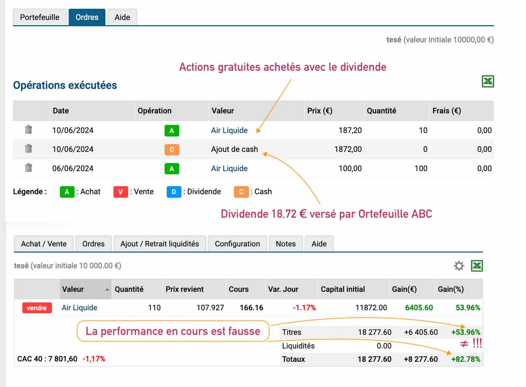Open Ajout / Retrait liquidités tab
The width and height of the screenshot is (526, 387).
coord(160,244)
